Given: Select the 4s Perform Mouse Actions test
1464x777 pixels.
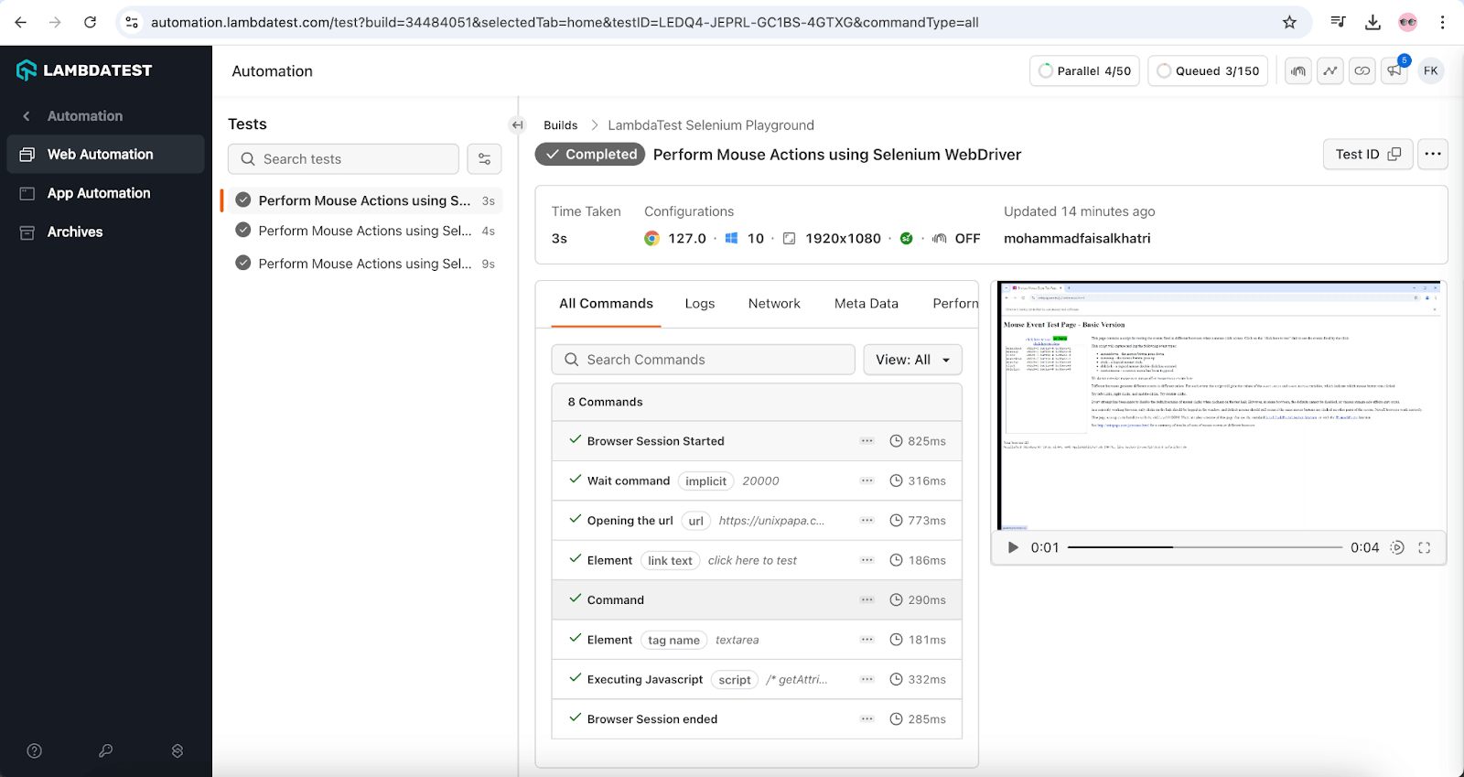Looking at the screenshot, I should pyautogui.click(x=362, y=231).
